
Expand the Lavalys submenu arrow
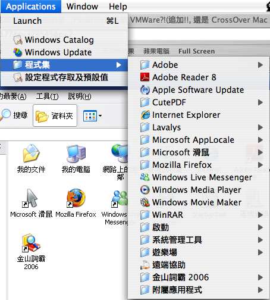(260, 127)
